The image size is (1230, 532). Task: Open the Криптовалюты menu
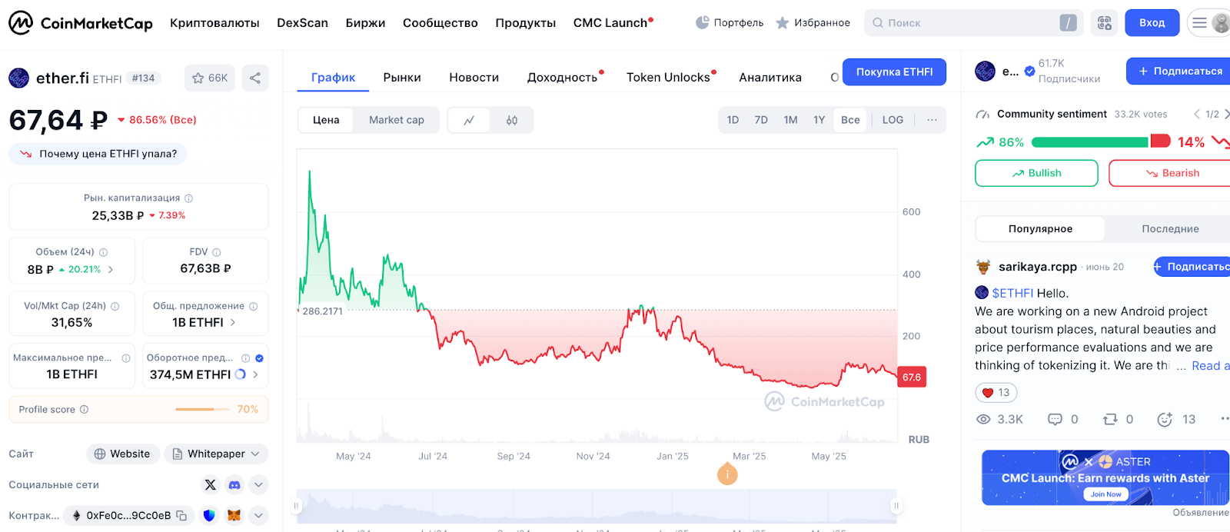click(x=214, y=23)
